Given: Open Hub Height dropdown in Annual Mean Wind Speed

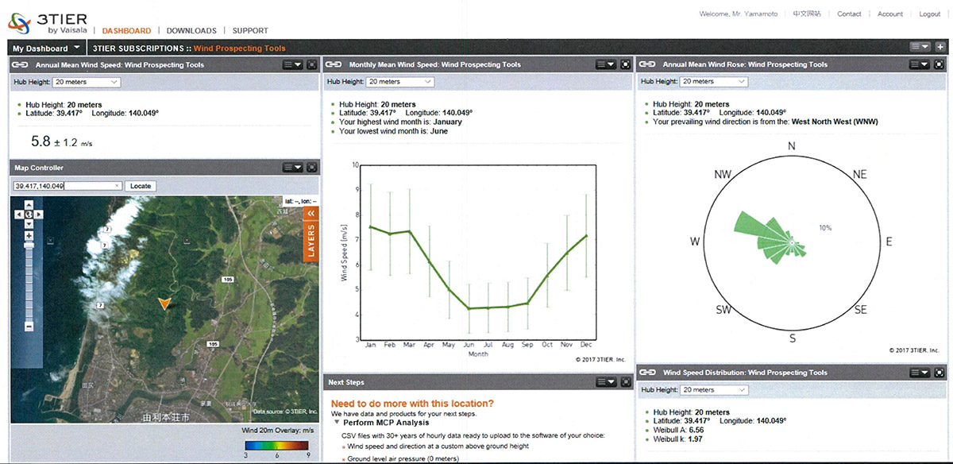Looking at the screenshot, I should (x=87, y=82).
